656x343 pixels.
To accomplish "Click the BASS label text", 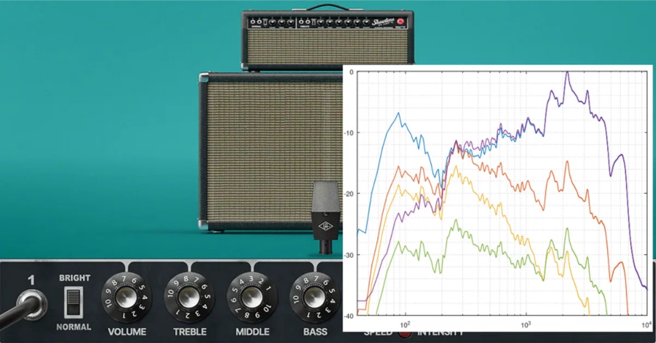I will click(315, 332).
